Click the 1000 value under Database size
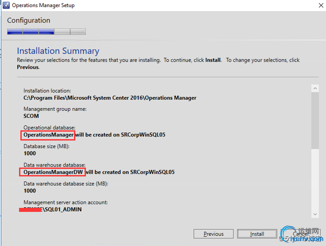Image resolution: width=326 pixels, height=246 pixels. [30, 153]
